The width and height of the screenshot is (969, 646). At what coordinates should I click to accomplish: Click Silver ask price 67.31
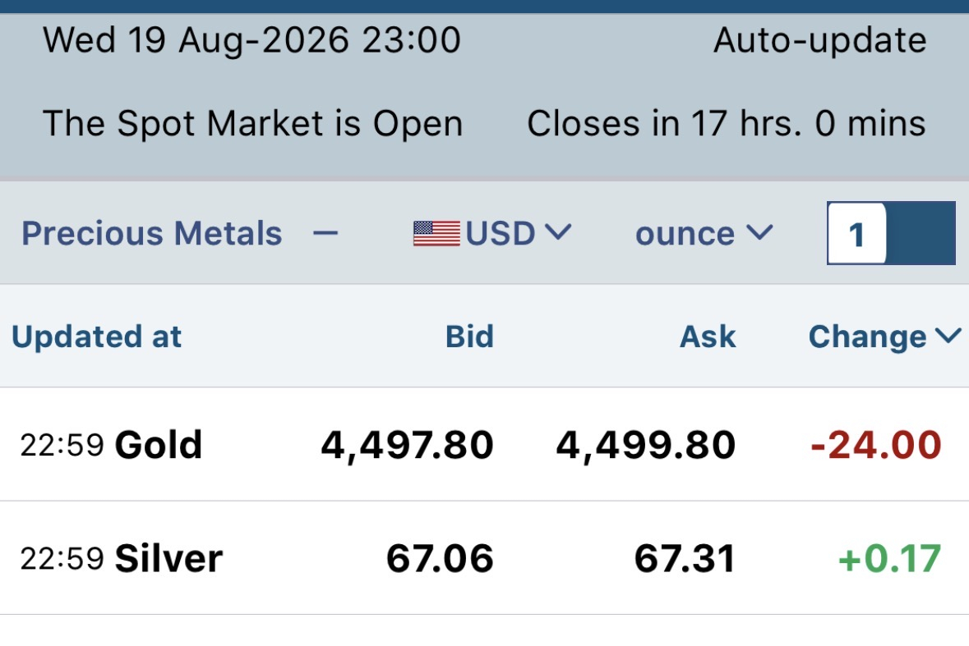(x=685, y=558)
